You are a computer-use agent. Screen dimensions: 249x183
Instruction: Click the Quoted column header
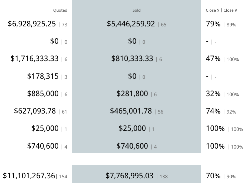coord(60,10)
